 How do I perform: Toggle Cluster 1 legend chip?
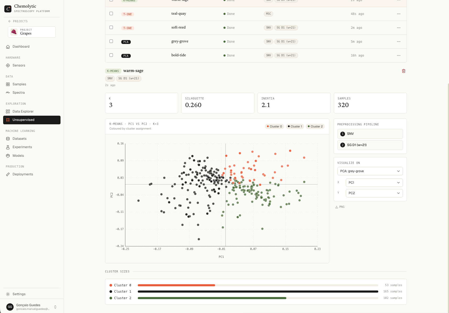tap(295, 126)
